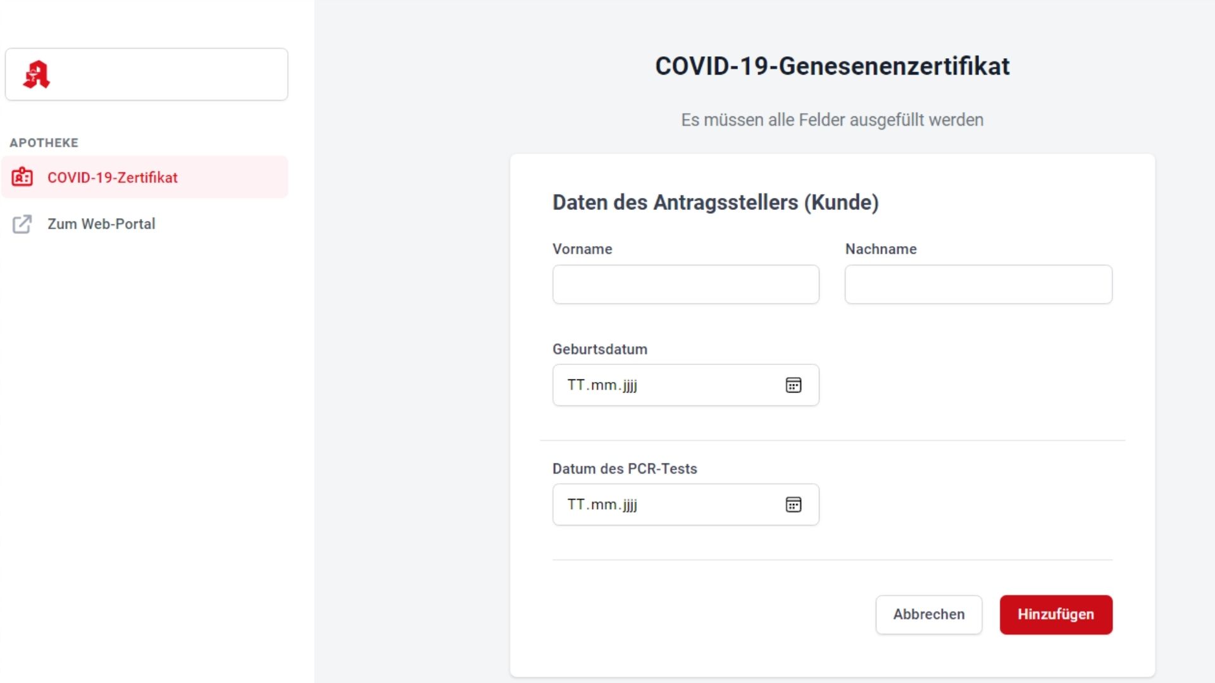This screenshot has height=683, width=1215.
Task: Focus the Nachname text field
Action: (x=978, y=285)
